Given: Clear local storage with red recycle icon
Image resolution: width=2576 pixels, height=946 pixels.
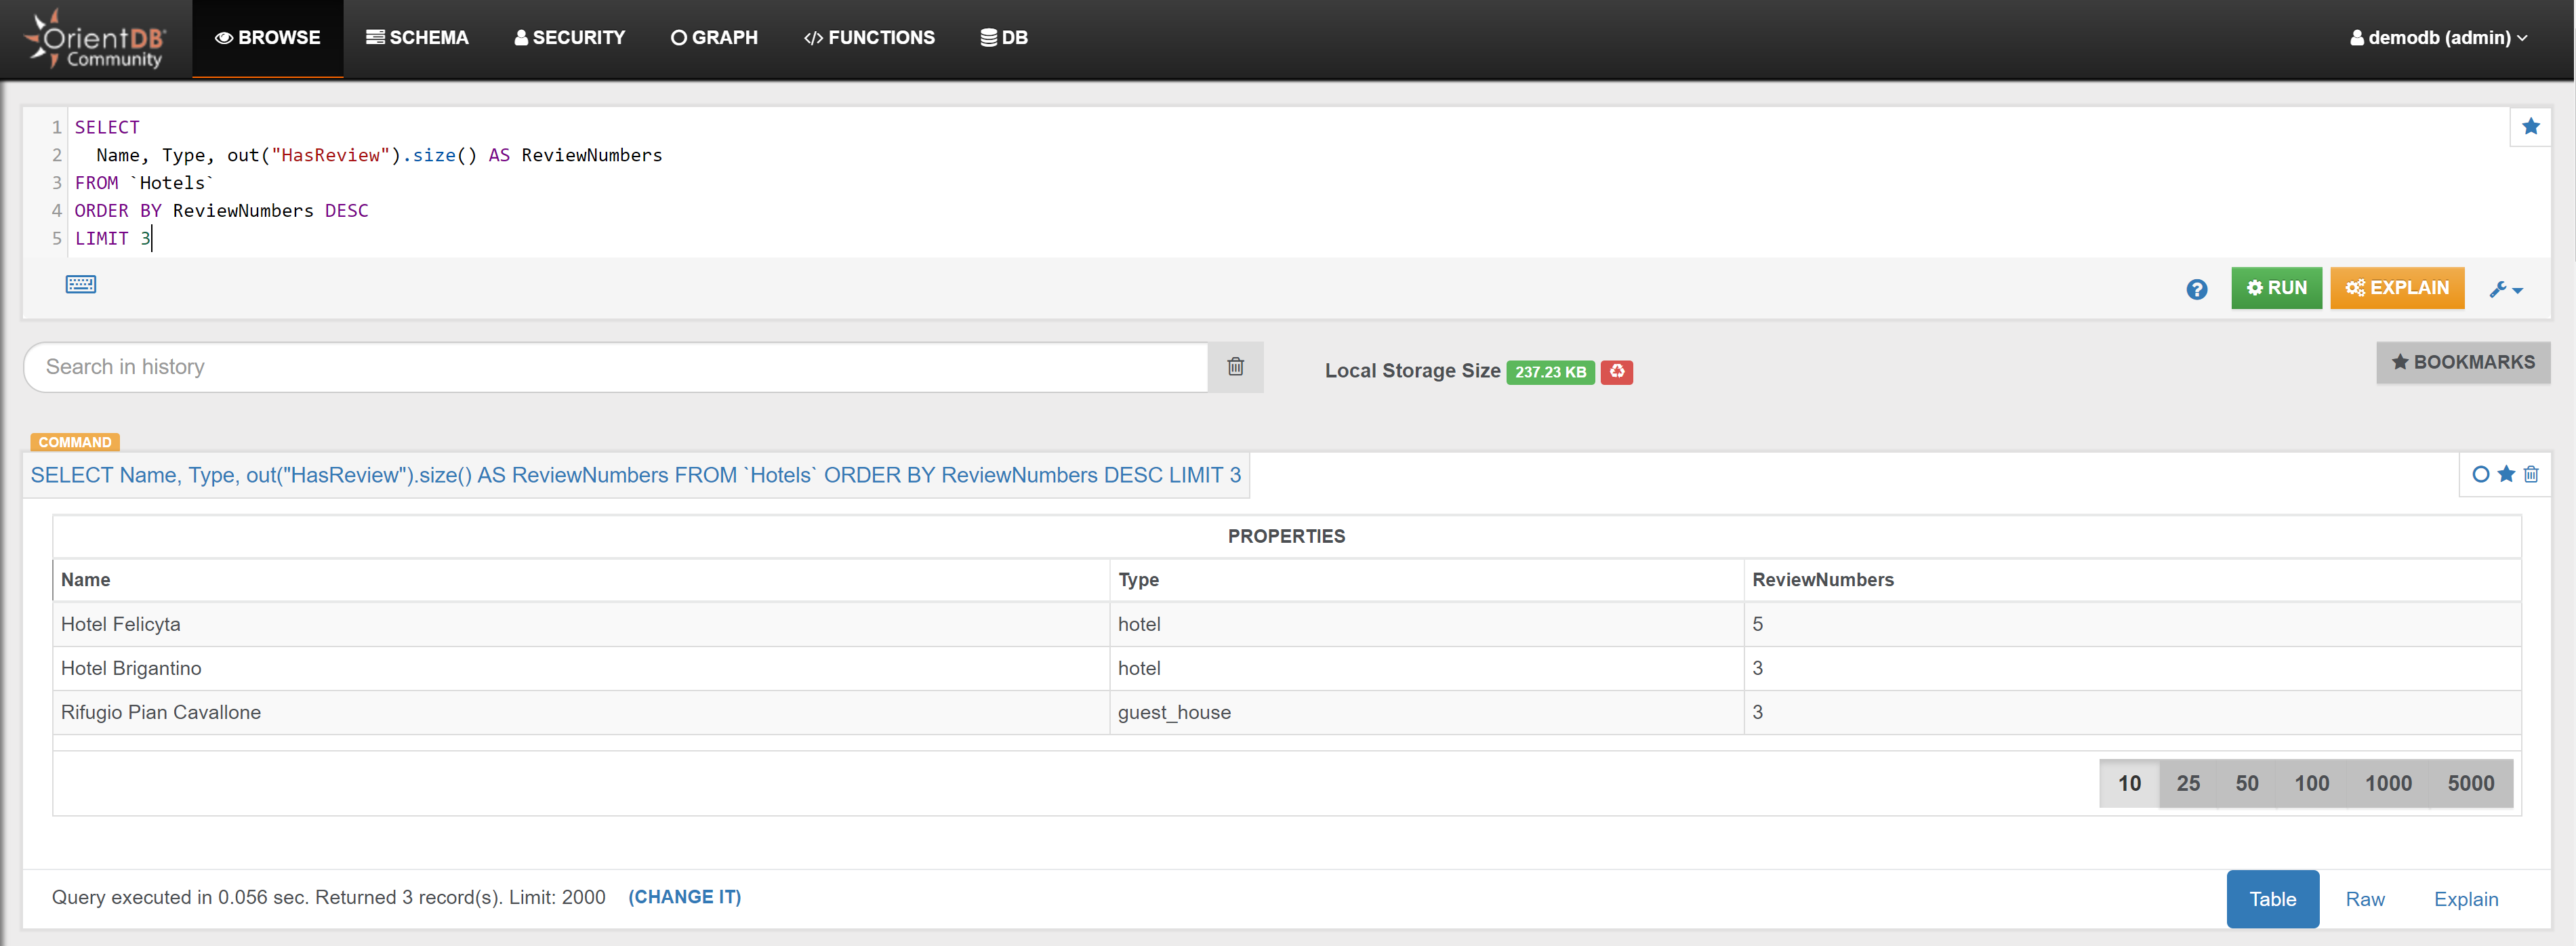Looking at the screenshot, I should [x=1616, y=372].
